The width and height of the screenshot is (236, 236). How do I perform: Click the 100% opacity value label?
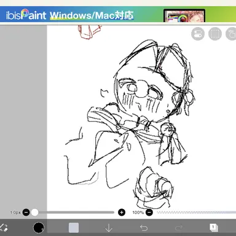pos(138,213)
